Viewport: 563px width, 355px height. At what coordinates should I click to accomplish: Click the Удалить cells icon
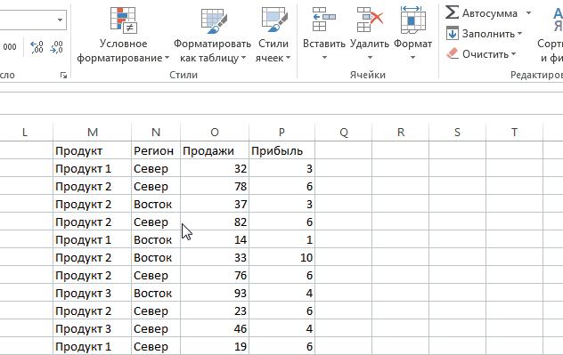[370, 20]
